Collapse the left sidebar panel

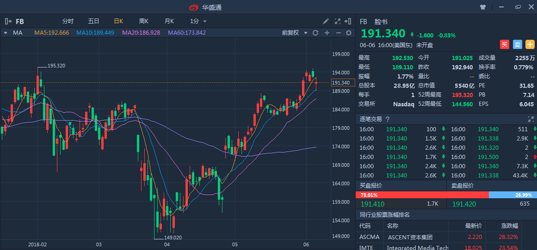8,21
